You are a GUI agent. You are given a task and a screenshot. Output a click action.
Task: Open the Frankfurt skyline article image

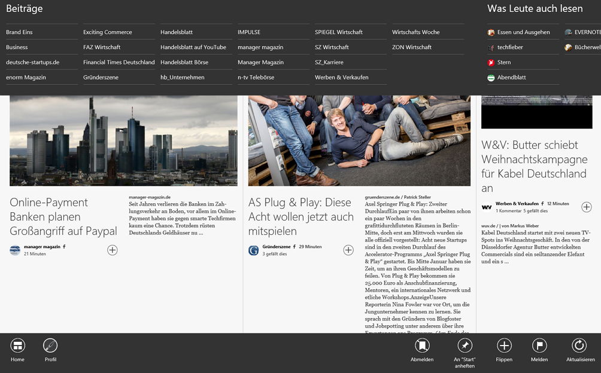coord(123,141)
